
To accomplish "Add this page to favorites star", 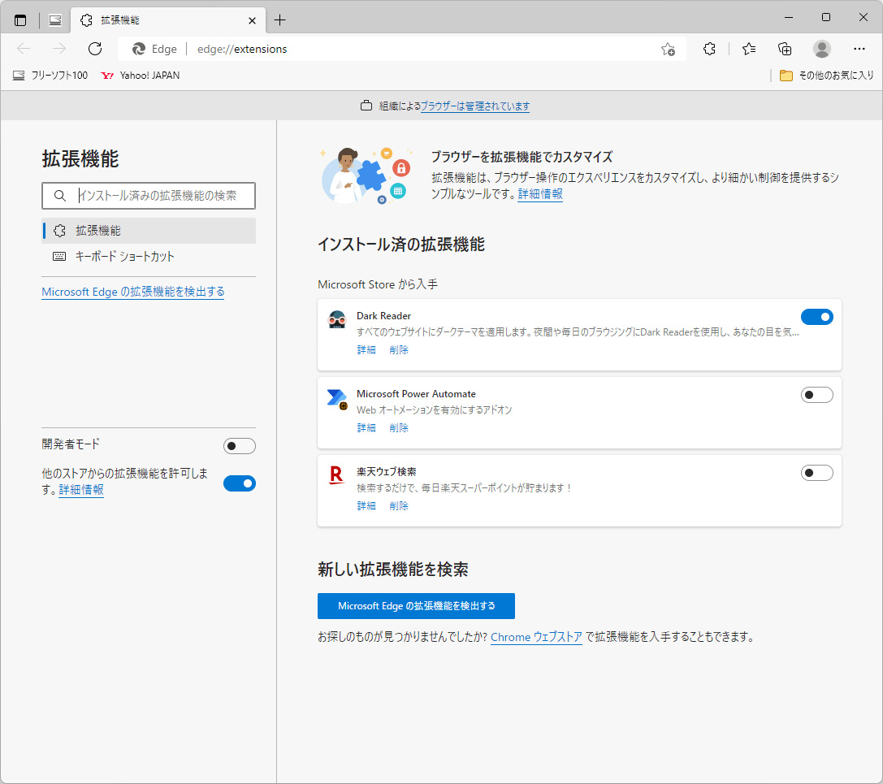I will 668,50.
